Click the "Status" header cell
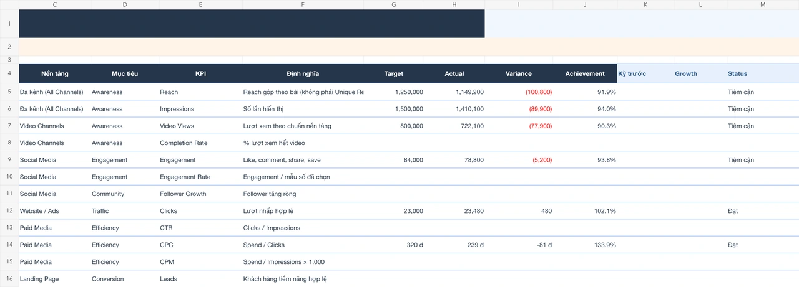 [x=763, y=73]
